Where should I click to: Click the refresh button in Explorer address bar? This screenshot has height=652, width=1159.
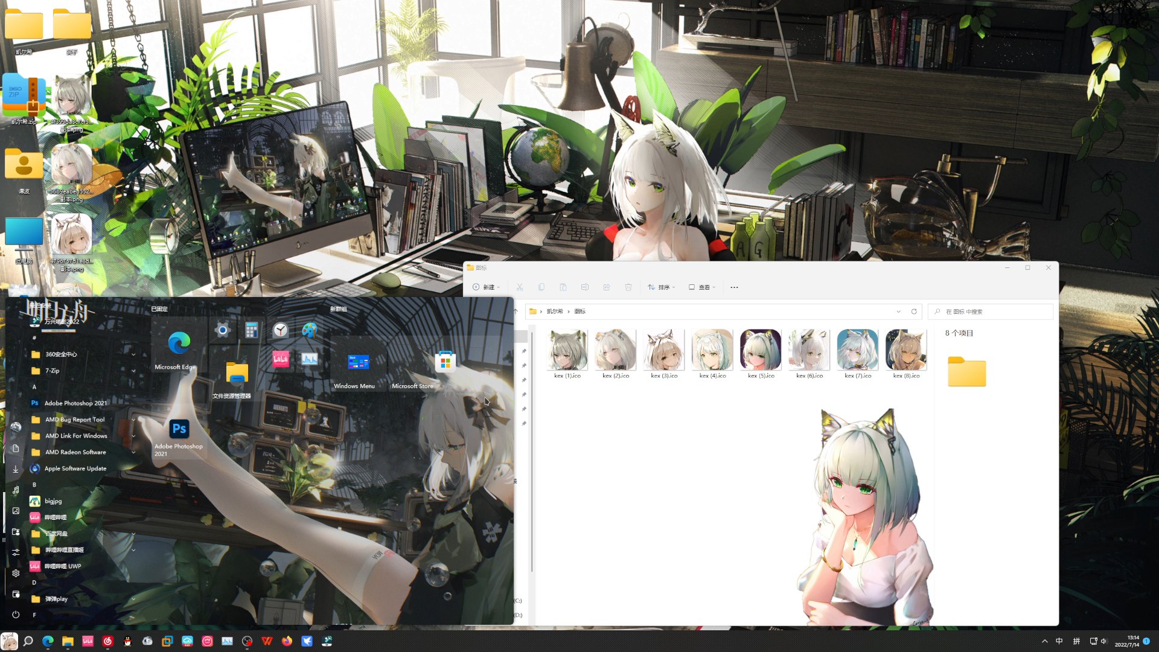914,312
